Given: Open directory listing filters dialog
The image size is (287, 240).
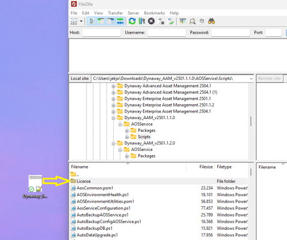Looking at the screenshot, I should (182, 21).
